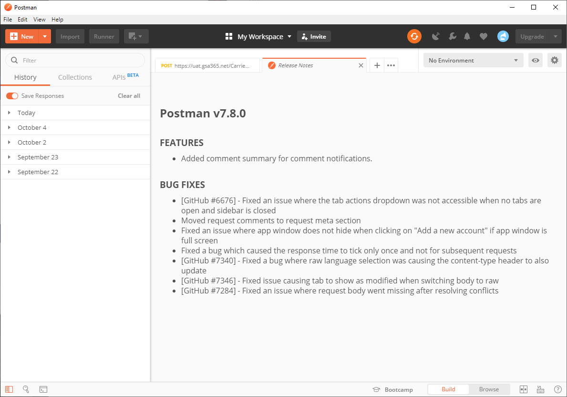567x397 pixels.
Task: Open Find using the search icon
Action: click(x=26, y=389)
